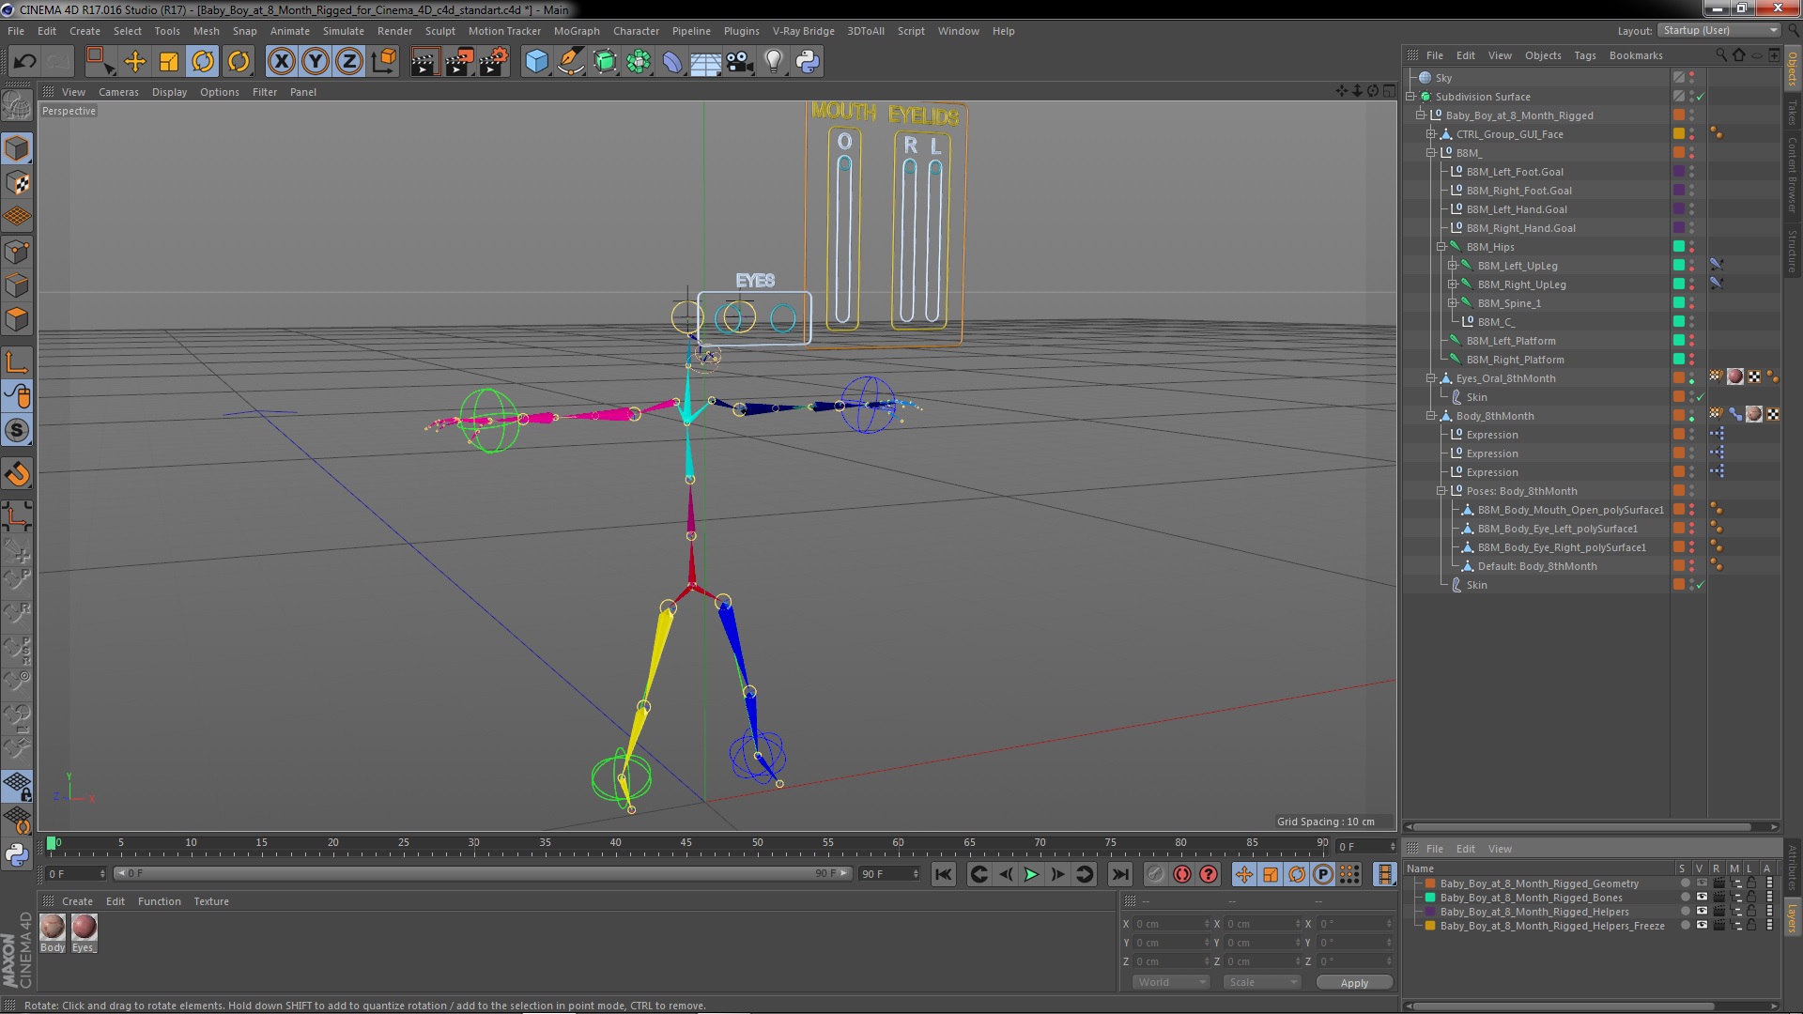Collapse the B8M_Hips joint
The image size is (1803, 1014).
tap(1441, 247)
